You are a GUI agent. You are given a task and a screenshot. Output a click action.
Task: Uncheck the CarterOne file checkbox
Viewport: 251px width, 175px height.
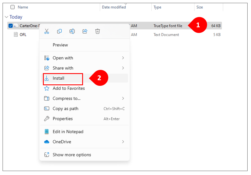[x=10, y=26]
